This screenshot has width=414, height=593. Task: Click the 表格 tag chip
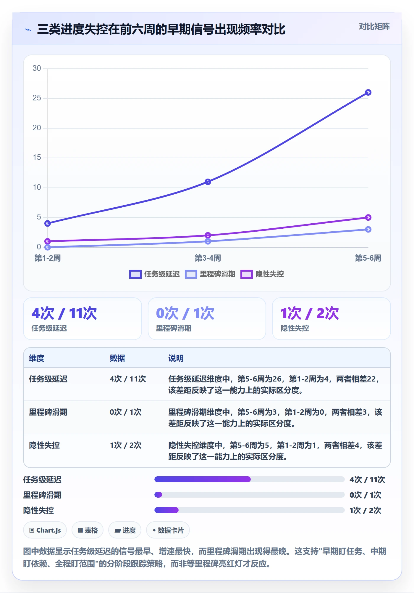tap(88, 530)
